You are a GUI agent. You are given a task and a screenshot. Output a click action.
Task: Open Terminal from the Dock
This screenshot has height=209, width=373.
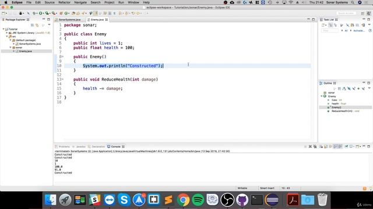pos(257,200)
